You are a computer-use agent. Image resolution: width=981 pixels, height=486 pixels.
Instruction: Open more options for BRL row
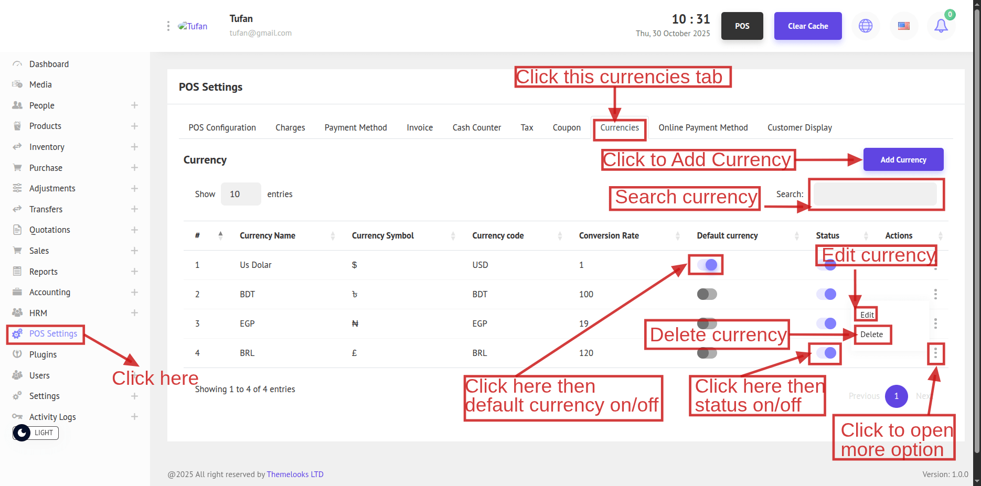[x=935, y=353]
